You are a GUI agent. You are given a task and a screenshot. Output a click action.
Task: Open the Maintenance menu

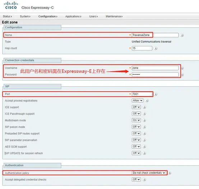(114, 17)
